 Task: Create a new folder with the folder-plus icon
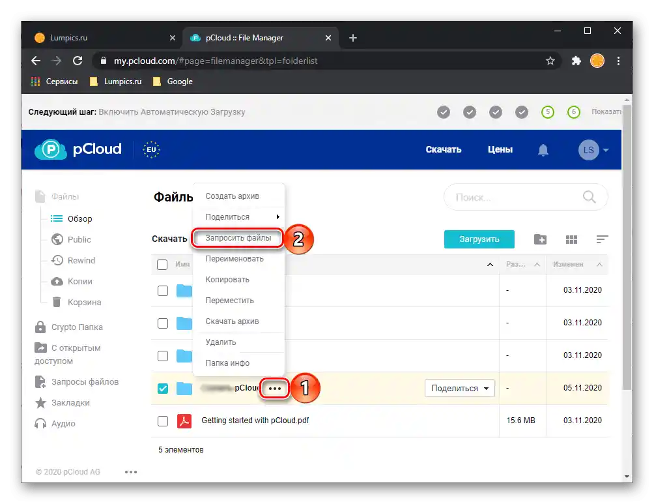pyautogui.click(x=540, y=239)
